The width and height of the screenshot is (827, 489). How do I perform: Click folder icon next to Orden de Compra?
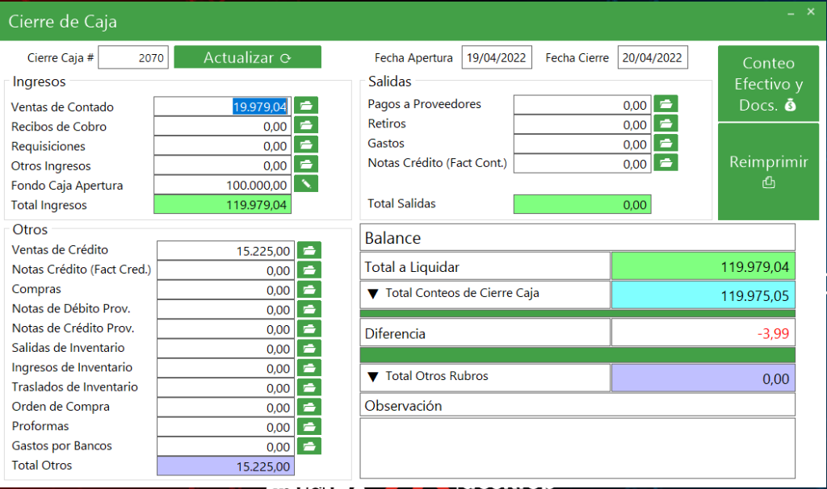click(x=309, y=407)
